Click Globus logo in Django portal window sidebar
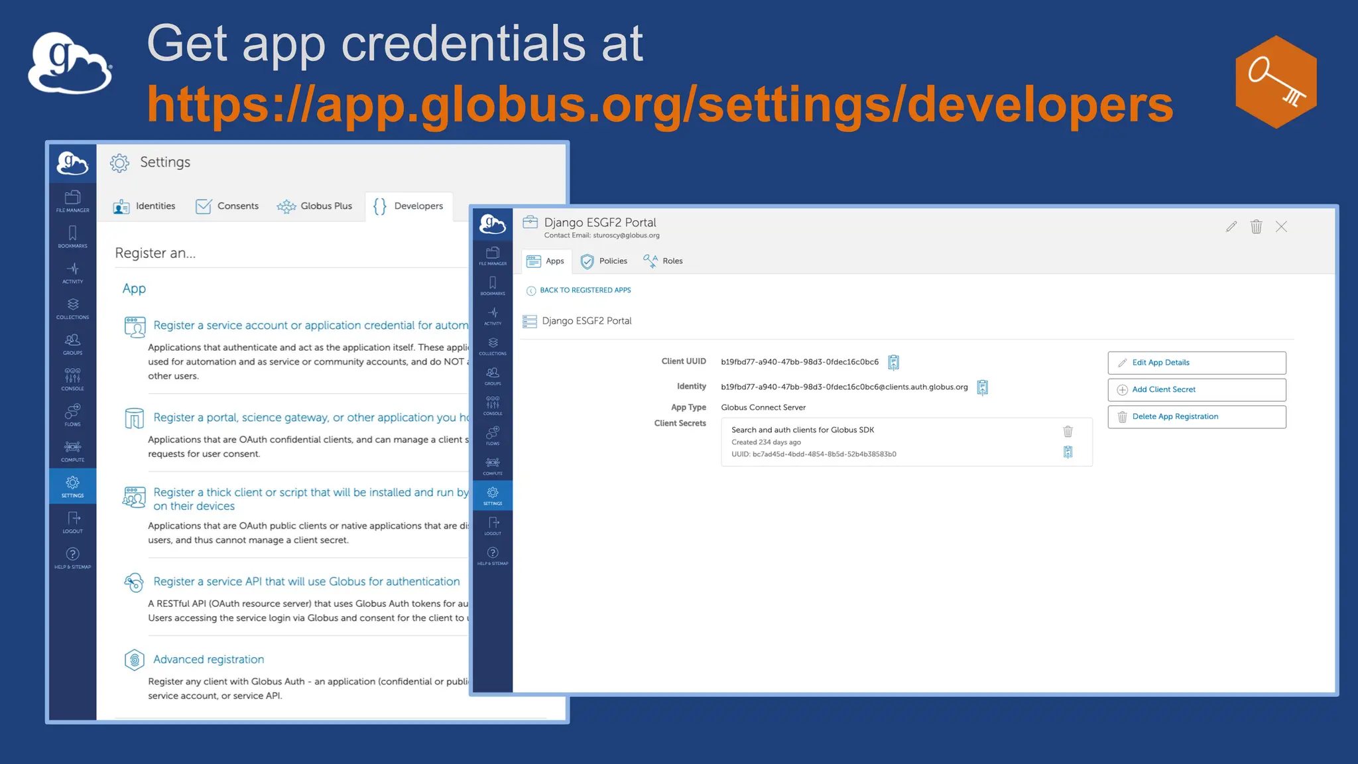 [493, 225]
